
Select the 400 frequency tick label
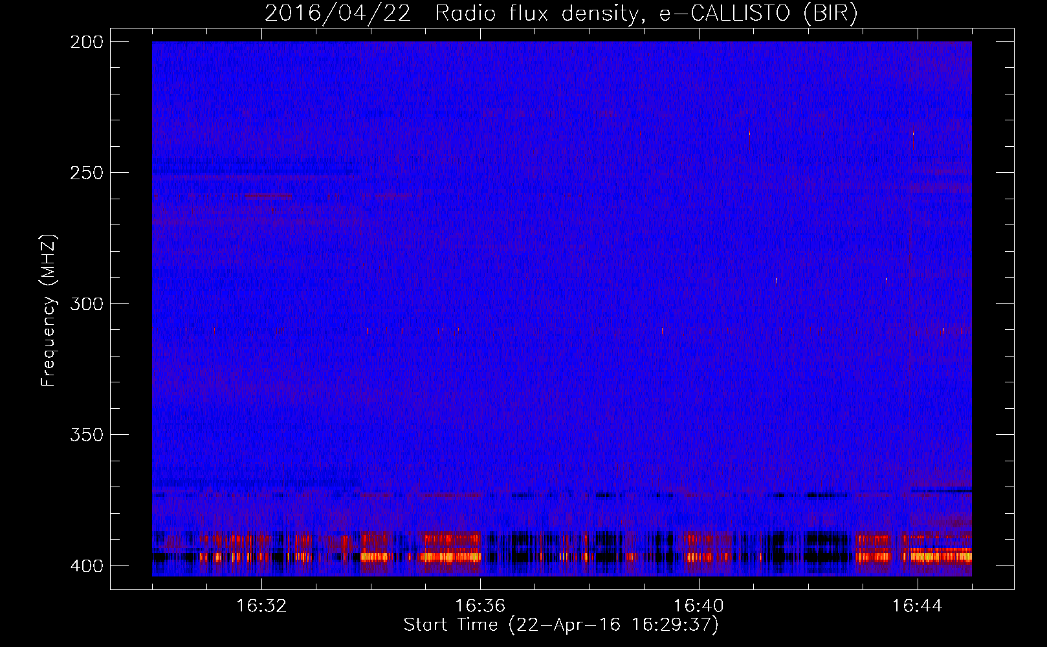point(87,566)
